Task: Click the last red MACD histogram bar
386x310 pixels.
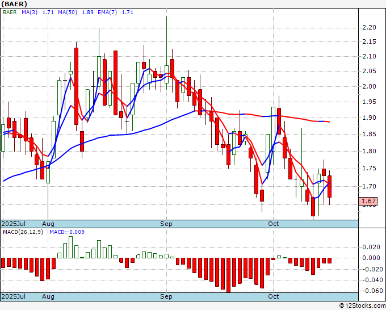Action: (x=329, y=261)
